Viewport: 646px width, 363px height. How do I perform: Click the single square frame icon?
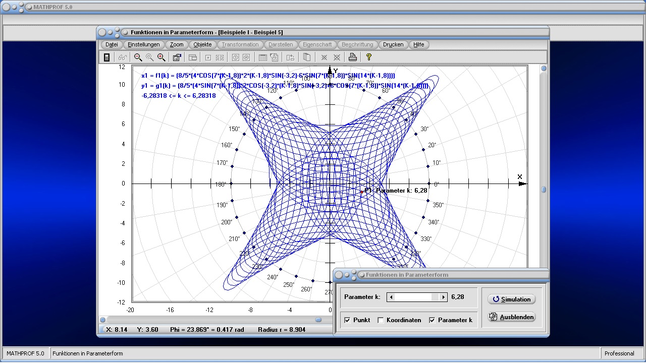pos(208,57)
